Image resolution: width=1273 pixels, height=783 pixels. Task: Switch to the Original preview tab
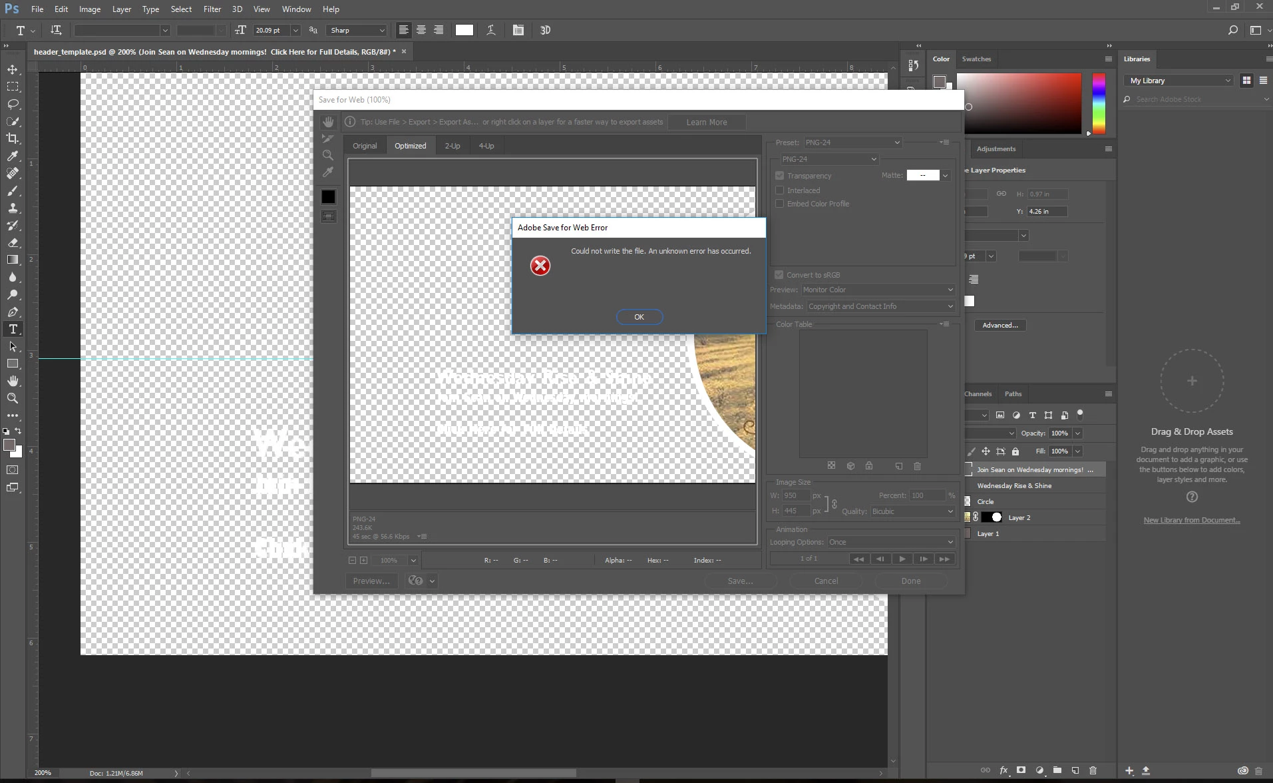365,146
